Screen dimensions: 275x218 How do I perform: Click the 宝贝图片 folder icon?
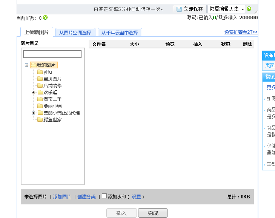pos(40,79)
